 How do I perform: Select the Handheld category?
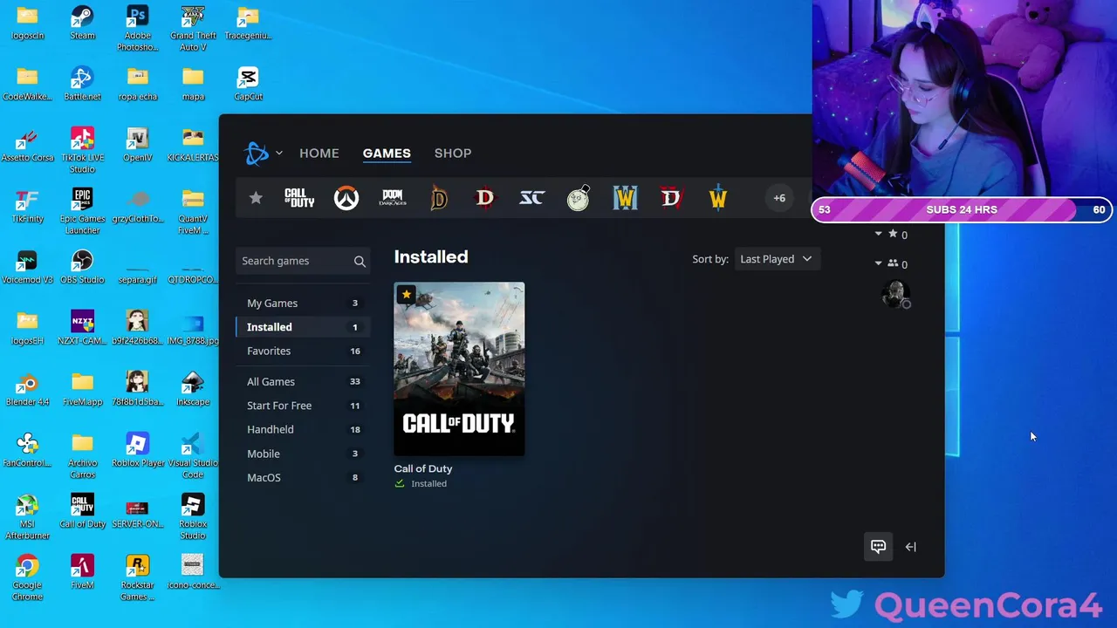point(303,429)
